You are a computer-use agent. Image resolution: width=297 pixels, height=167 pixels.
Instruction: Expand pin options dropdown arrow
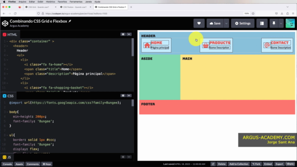pos(281,23)
